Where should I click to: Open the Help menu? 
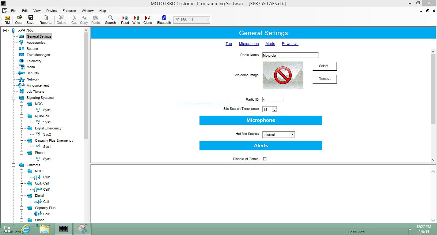click(103, 11)
